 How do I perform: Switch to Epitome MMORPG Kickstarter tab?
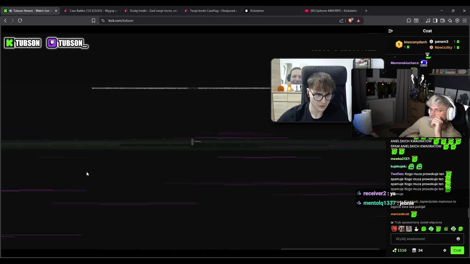(x=331, y=11)
